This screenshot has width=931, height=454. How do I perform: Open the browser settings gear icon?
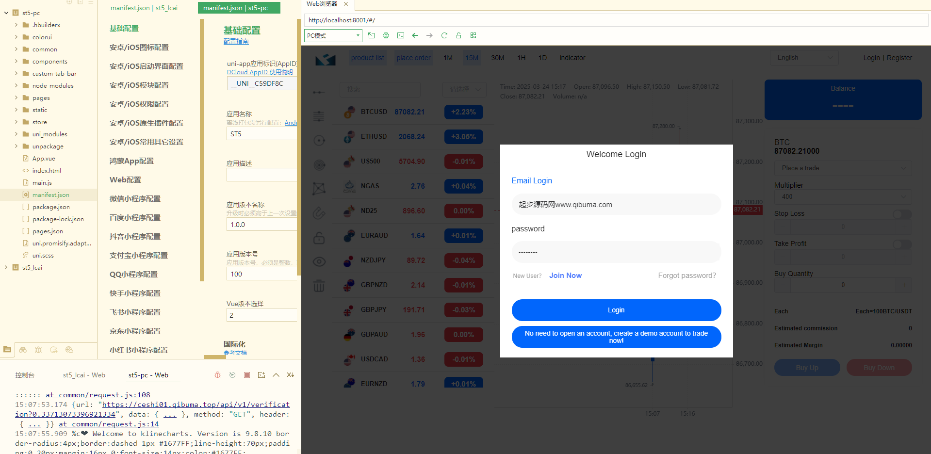click(386, 35)
